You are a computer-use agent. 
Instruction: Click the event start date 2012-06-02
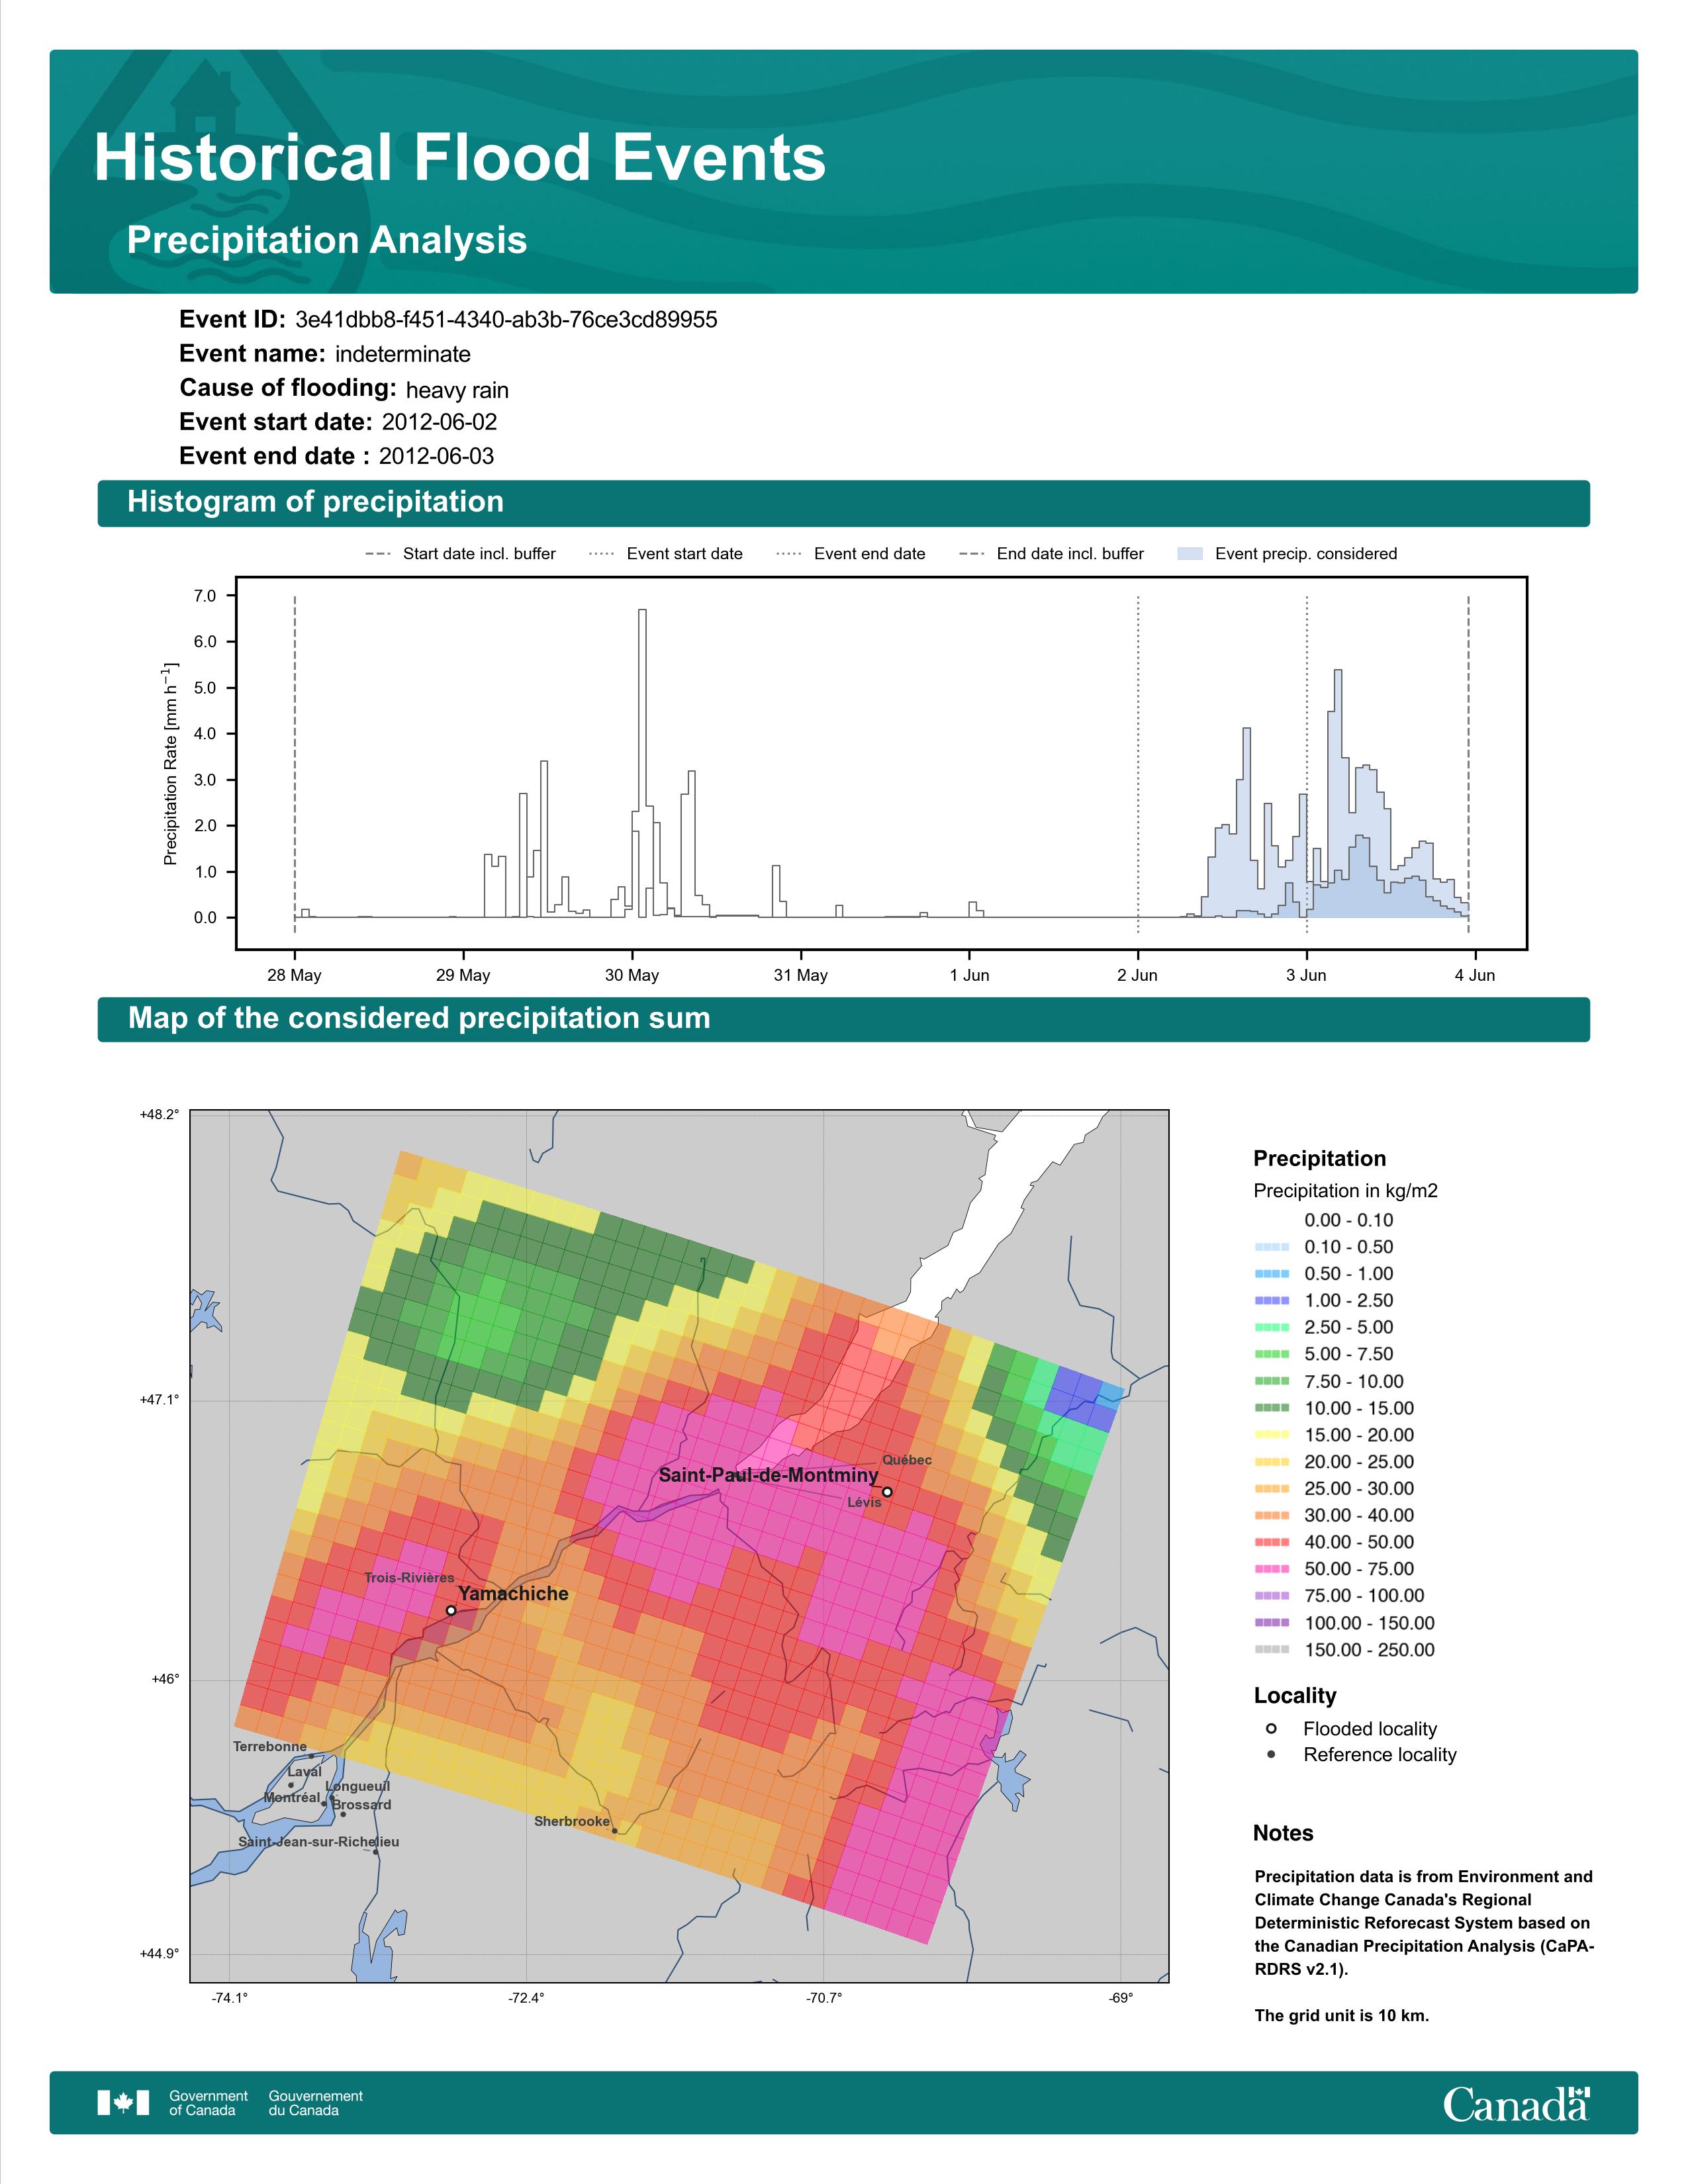(x=439, y=422)
